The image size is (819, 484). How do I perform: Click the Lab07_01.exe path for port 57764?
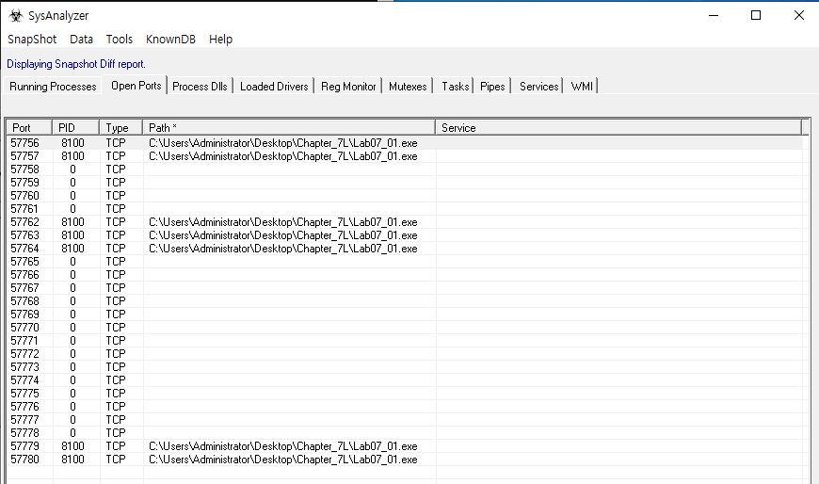click(283, 249)
